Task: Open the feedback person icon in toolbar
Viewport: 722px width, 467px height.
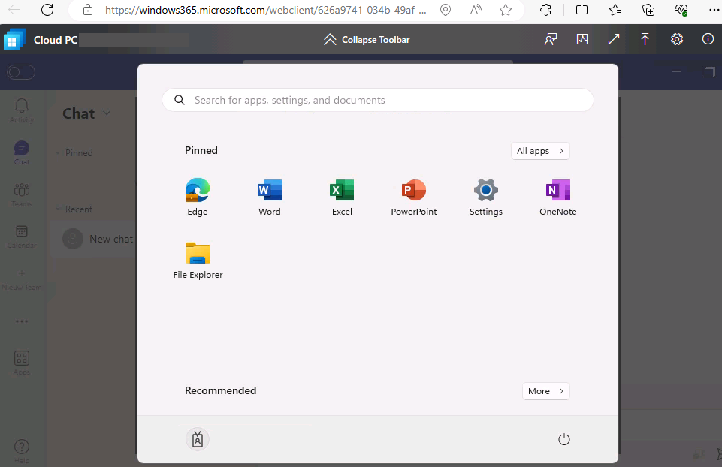Action: pos(551,39)
